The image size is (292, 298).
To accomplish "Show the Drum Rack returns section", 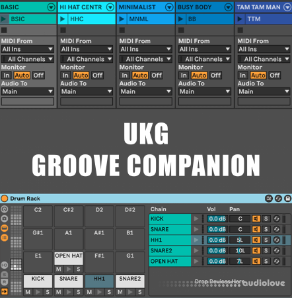I will (5, 282).
